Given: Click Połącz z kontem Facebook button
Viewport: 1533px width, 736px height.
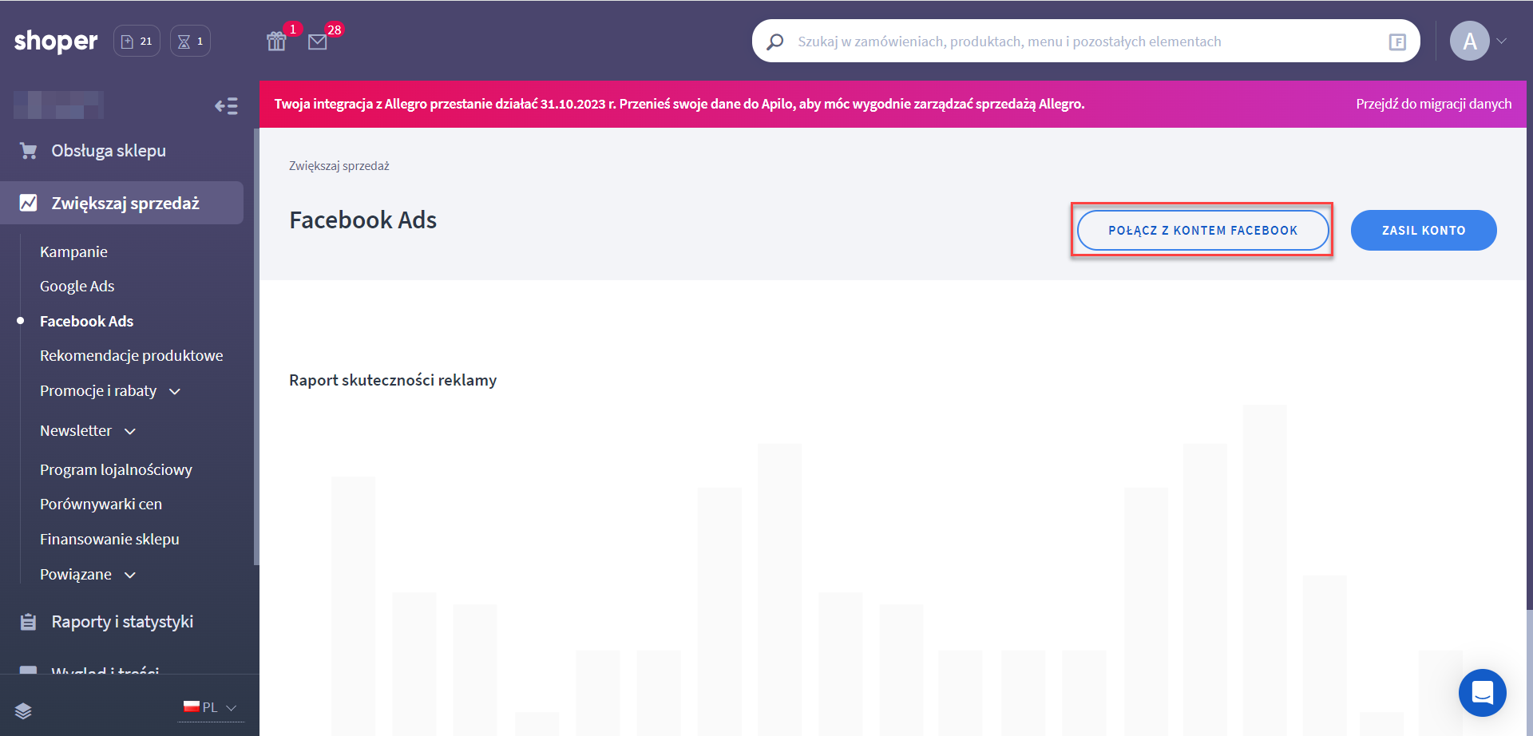Looking at the screenshot, I should pyautogui.click(x=1203, y=231).
